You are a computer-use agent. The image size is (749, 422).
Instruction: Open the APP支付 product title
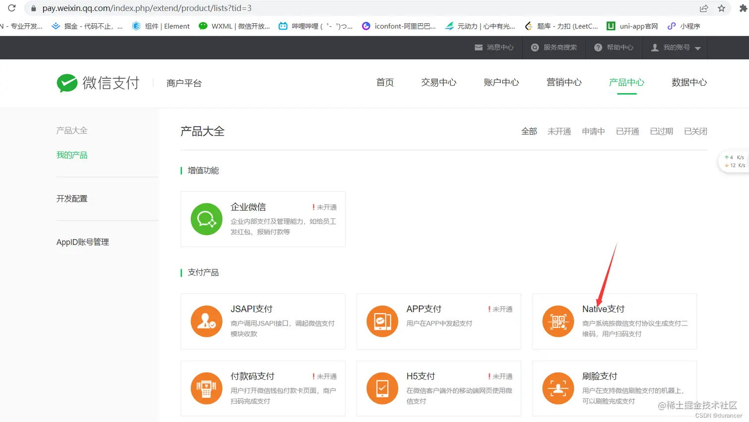tap(424, 309)
